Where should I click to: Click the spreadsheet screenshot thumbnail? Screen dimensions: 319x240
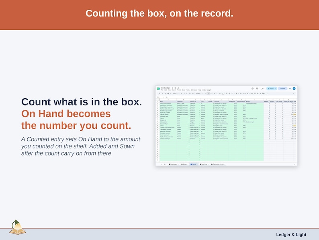227,126
